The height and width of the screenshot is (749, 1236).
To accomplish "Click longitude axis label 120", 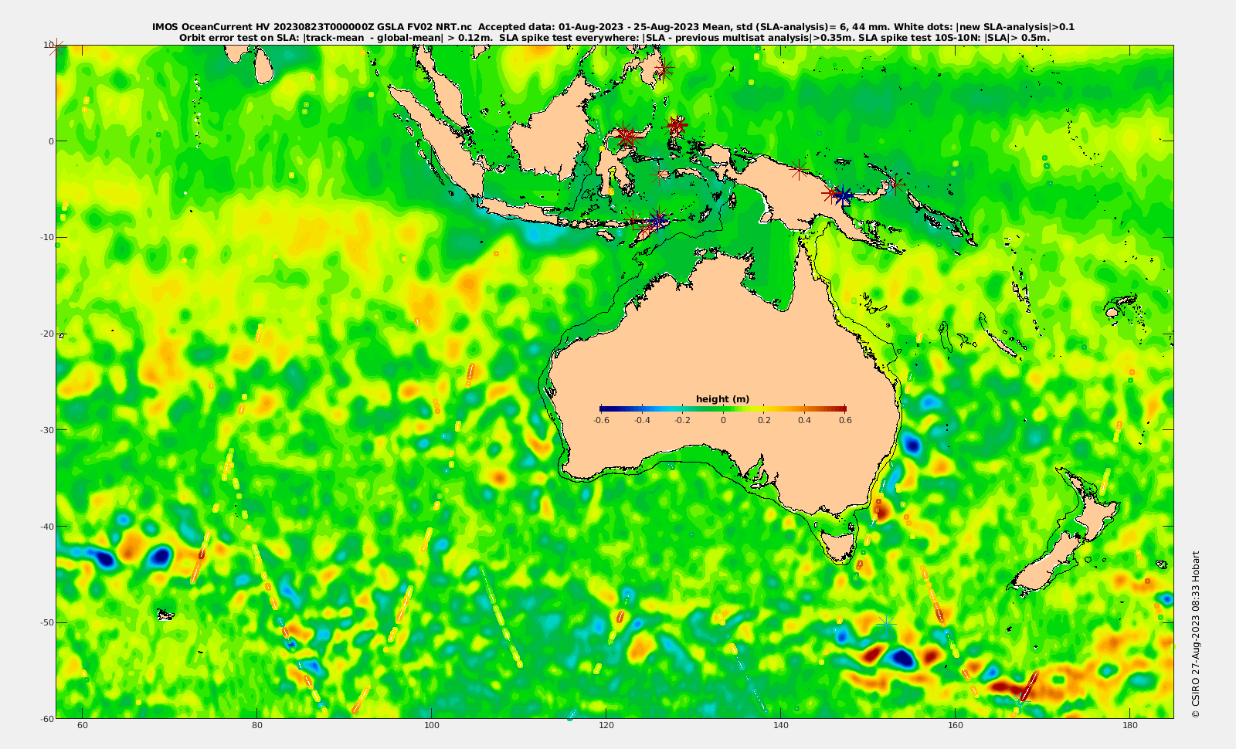I will coord(606,725).
